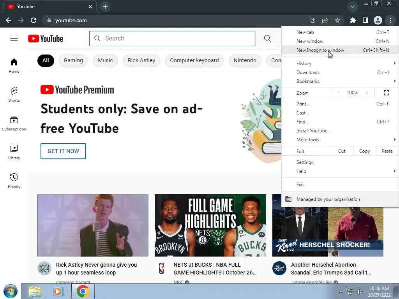The width and height of the screenshot is (399, 299).
Task: Open NETS at BUCKS highlights thumbnail
Action: [210, 225]
